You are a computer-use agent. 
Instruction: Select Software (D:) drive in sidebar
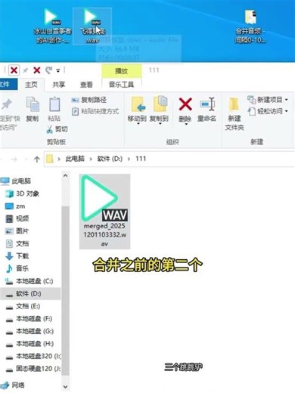click(x=30, y=294)
